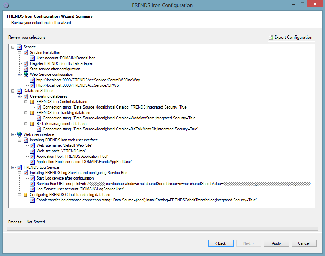Click the check icon for Cobalt transfer log connection string

(x=32, y=200)
